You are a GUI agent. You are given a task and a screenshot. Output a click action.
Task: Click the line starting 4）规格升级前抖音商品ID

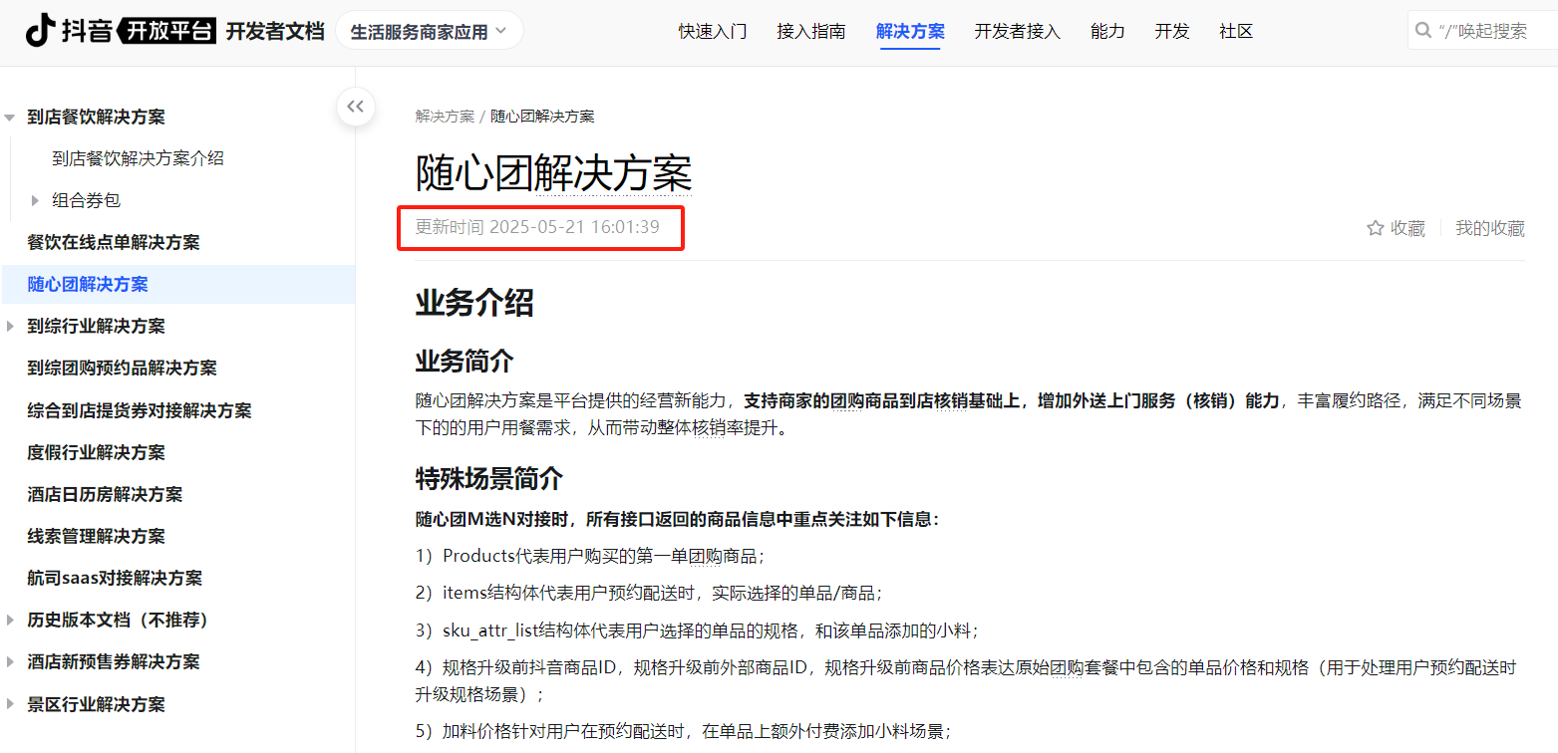(966, 680)
